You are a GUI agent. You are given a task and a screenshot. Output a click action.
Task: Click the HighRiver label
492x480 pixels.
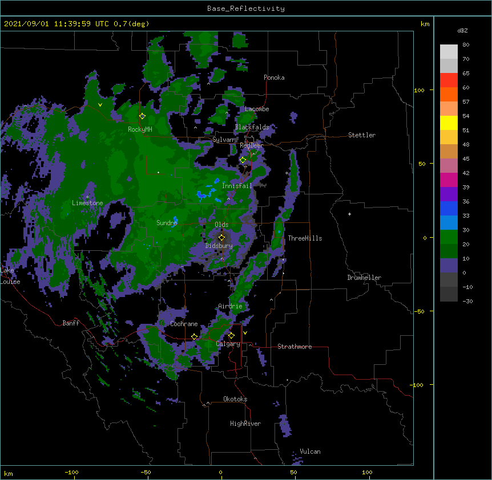(245, 424)
